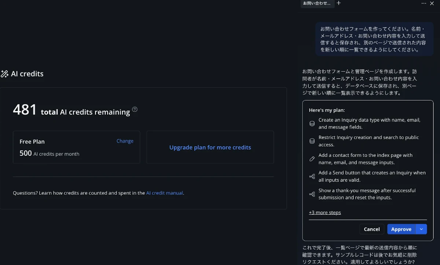Click the '481' credits remaining number
440x265 pixels.
[25, 110]
